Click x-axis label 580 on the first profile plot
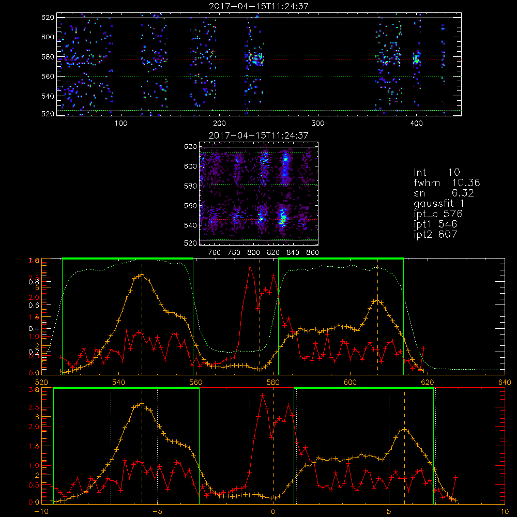Image resolution: width=517 pixels, height=517 pixels. [273, 383]
